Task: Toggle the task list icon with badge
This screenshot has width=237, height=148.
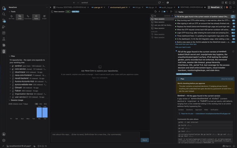Action: (x=163, y=11)
